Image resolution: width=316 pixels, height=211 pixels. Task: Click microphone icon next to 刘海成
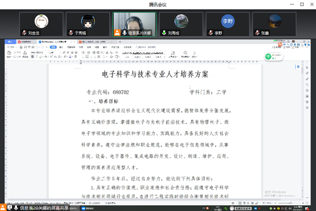pyautogui.click(x=164, y=33)
